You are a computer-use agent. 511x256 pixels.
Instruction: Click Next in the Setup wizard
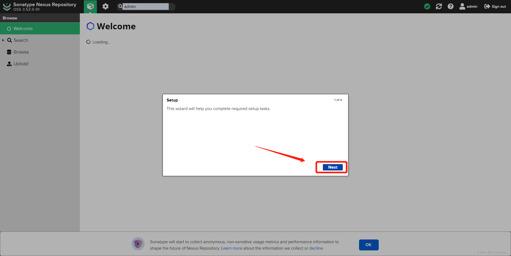333,167
